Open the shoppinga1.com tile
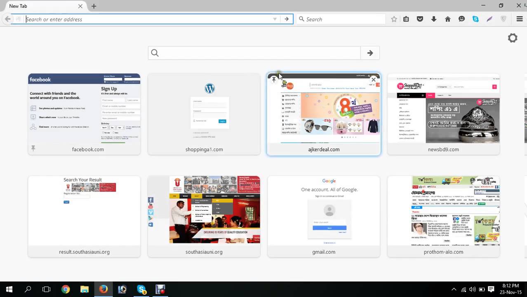Viewport: 527px width, 297px height. (204, 114)
